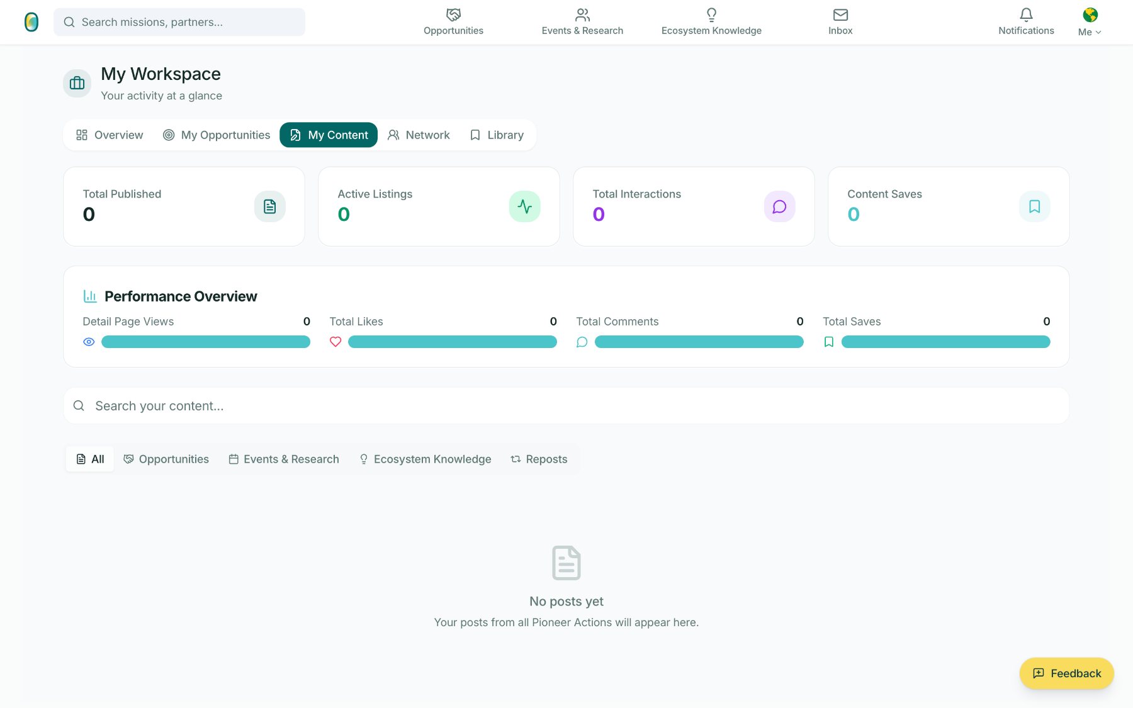
Task: Click the Performance Overview bar chart icon
Action: point(90,296)
